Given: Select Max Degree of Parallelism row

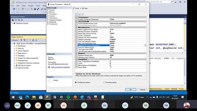Looking at the screenshot, I should tap(112, 65).
